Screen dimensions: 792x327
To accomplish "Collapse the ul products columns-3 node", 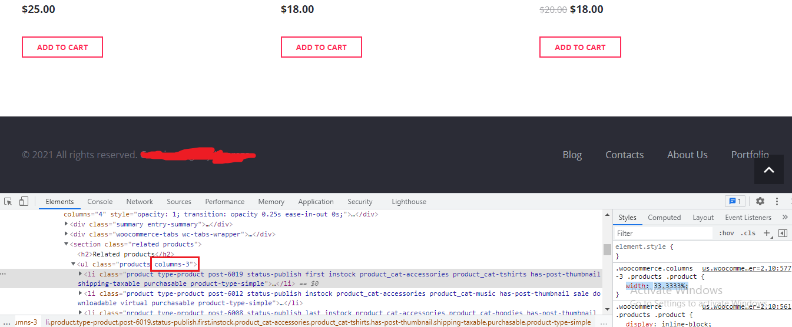I will pyautogui.click(x=73, y=264).
